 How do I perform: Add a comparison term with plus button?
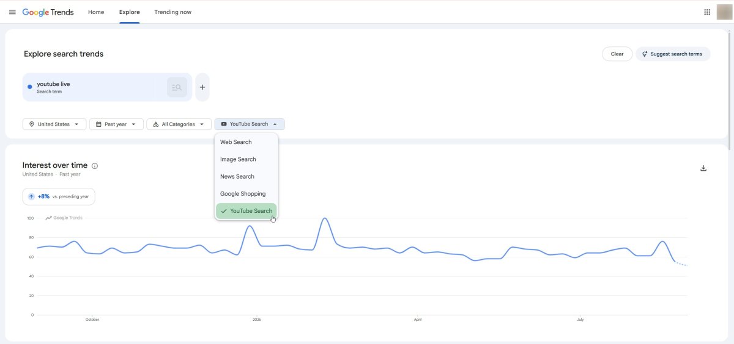pyautogui.click(x=202, y=87)
